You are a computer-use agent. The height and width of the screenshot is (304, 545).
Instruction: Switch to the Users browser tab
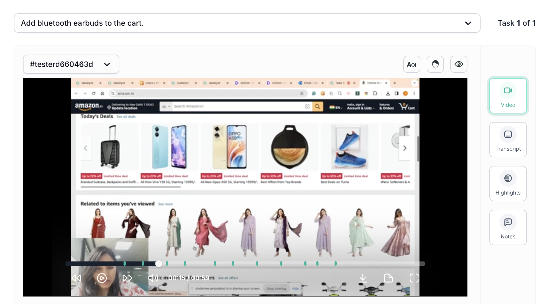pyautogui.click(x=152, y=83)
